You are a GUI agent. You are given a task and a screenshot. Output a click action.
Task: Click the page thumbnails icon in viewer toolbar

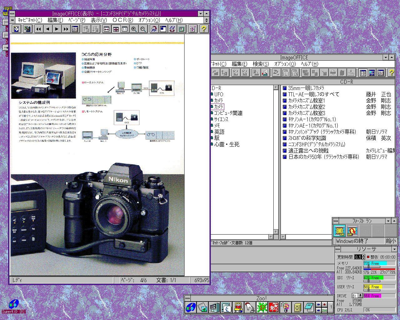tap(75, 29)
